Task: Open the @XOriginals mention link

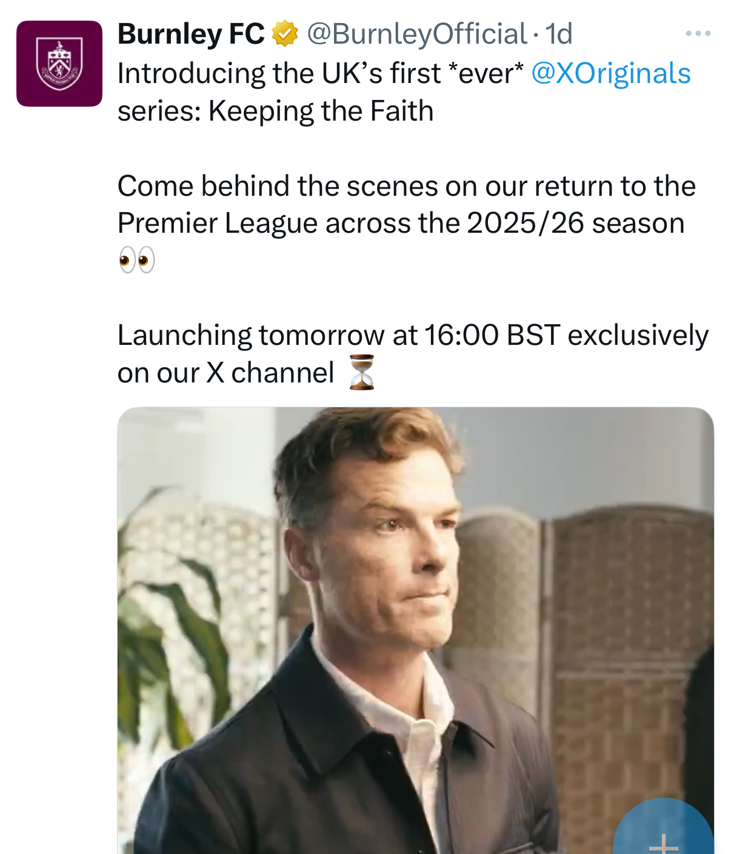Action: (x=610, y=73)
